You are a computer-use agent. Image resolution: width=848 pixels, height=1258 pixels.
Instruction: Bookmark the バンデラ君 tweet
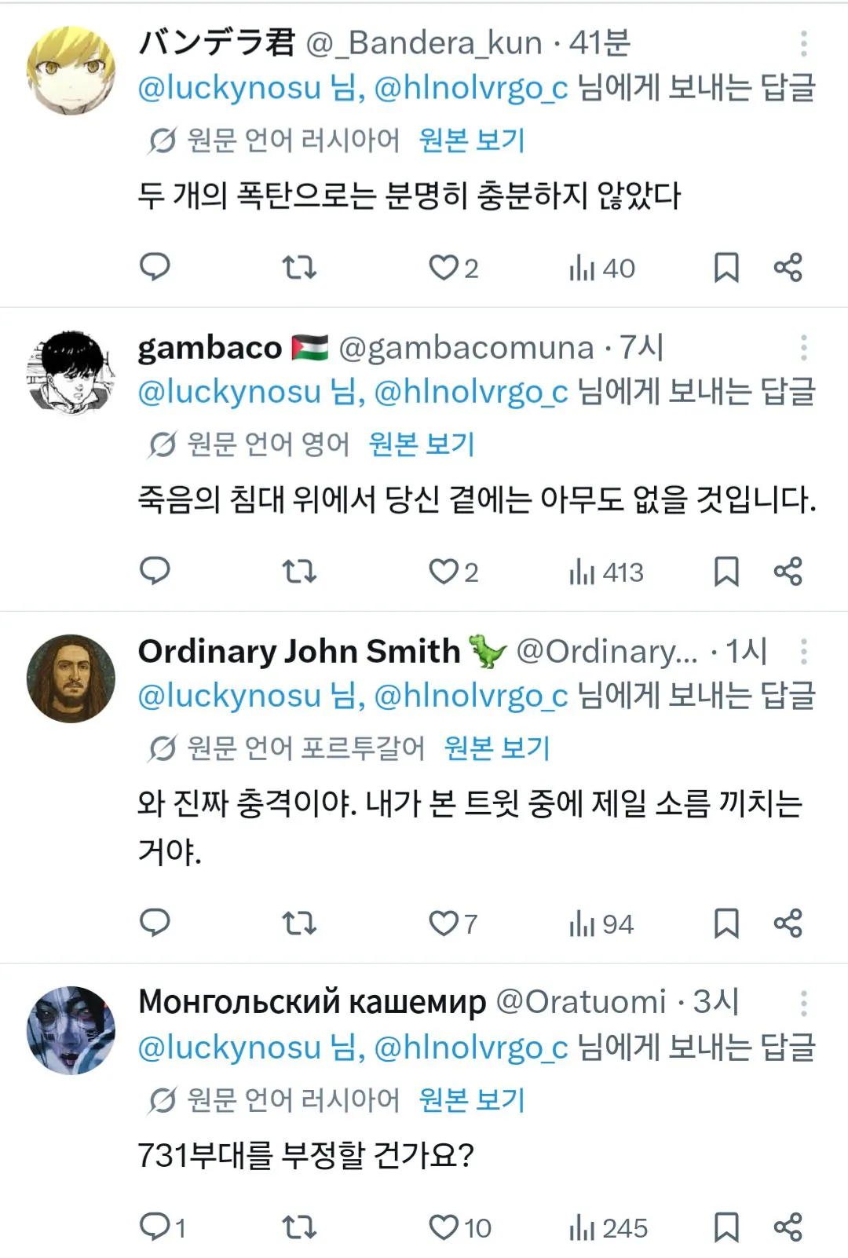pos(726,268)
